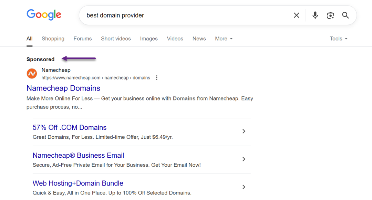The image size is (372, 200).
Task: Click the Namecheap site name
Action: 56,70
